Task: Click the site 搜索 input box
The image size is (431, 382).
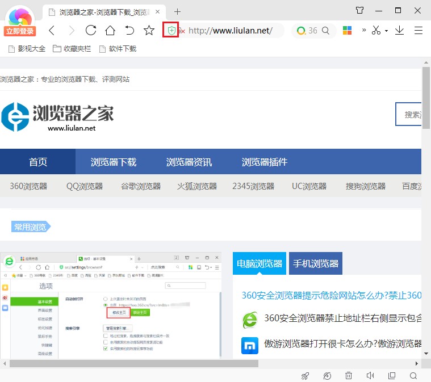Action: [x=408, y=114]
